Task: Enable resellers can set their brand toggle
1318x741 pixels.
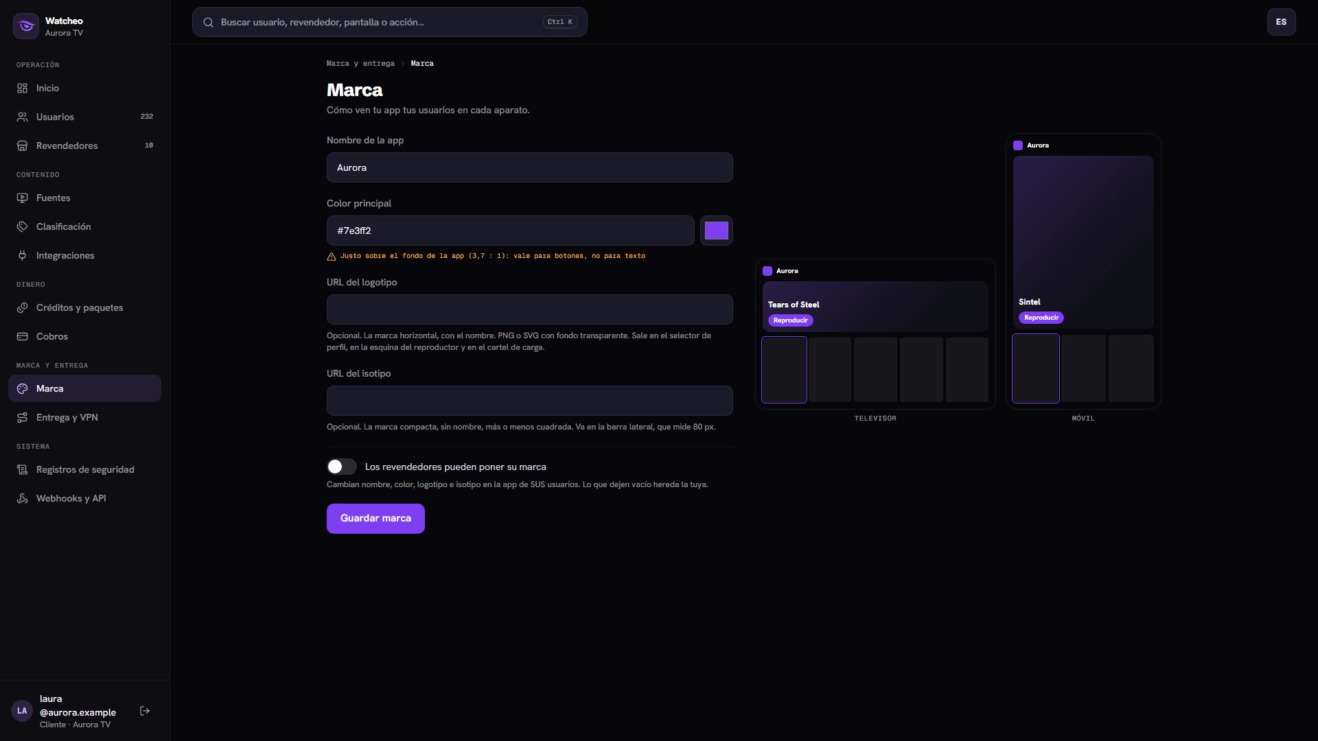Action: [x=342, y=467]
